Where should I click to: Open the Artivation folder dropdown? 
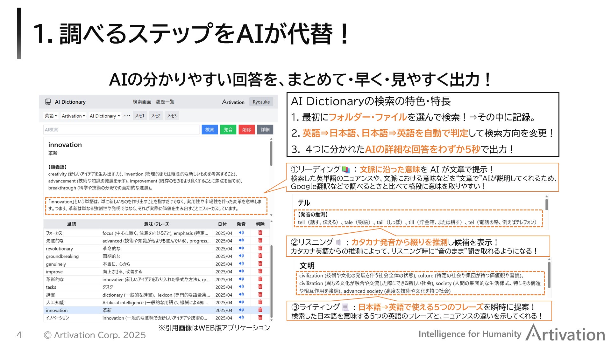pos(74,116)
